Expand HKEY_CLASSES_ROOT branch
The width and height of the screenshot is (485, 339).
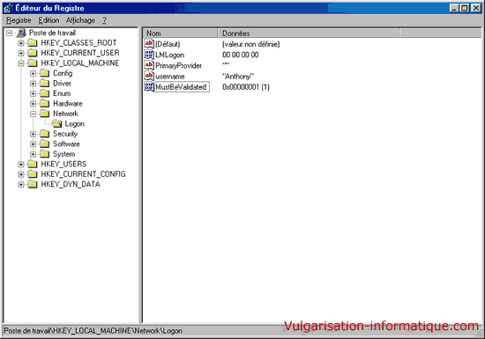tap(21, 43)
